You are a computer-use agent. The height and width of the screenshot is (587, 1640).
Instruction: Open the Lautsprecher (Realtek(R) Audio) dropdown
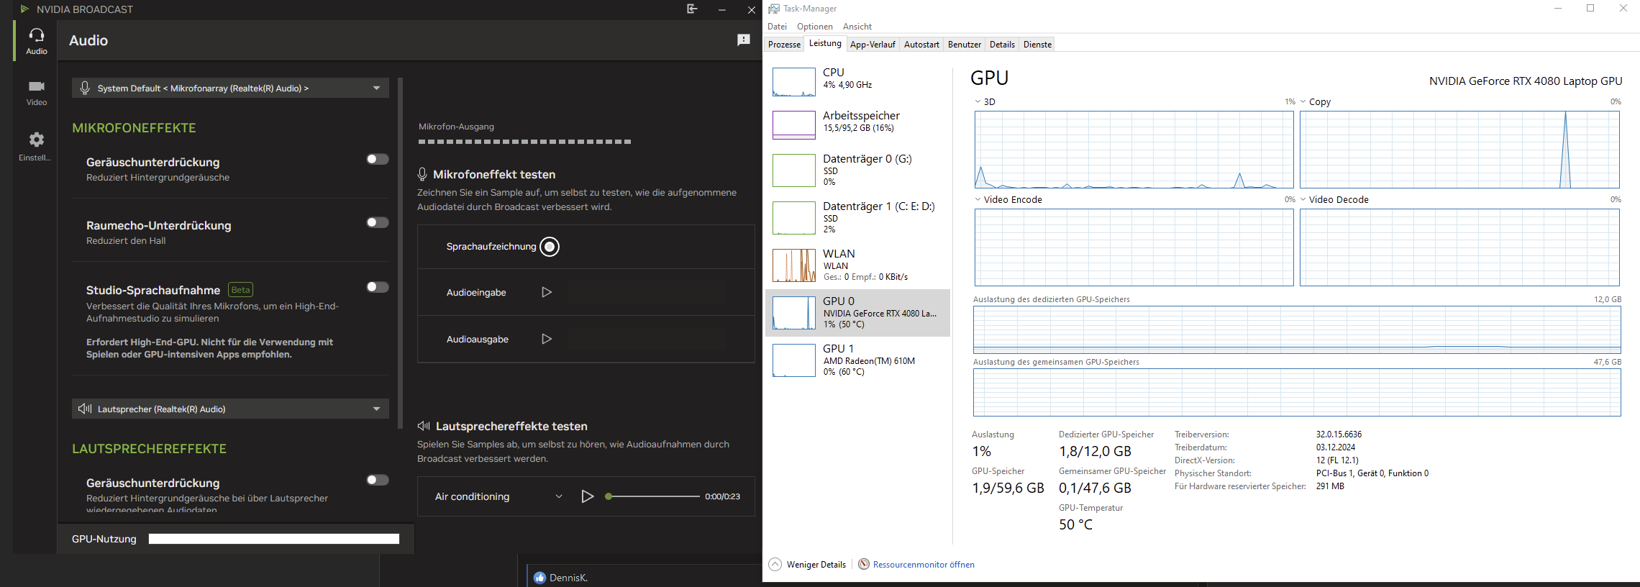[230, 409]
